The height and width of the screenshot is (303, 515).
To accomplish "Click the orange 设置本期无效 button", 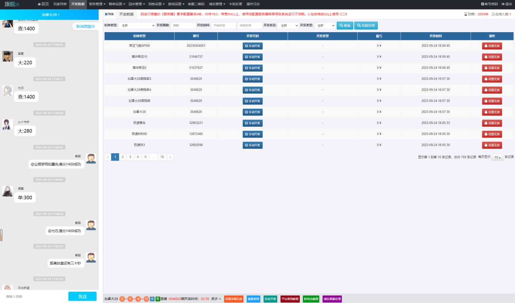I will (234, 299).
